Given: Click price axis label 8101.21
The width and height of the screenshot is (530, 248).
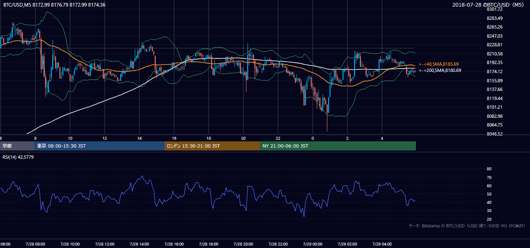Looking at the screenshot, I should [x=495, y=107].
